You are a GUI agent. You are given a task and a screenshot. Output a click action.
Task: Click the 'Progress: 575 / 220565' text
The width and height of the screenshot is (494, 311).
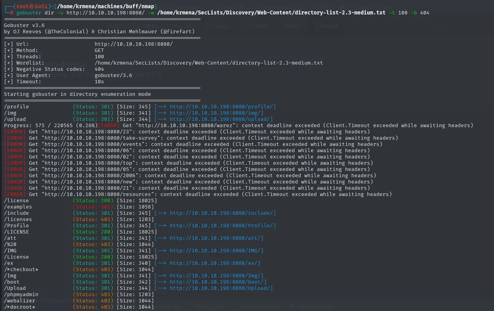pos(38,126)
